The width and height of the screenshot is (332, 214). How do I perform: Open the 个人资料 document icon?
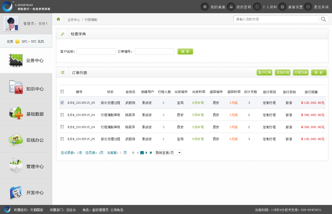pos(257,7)
